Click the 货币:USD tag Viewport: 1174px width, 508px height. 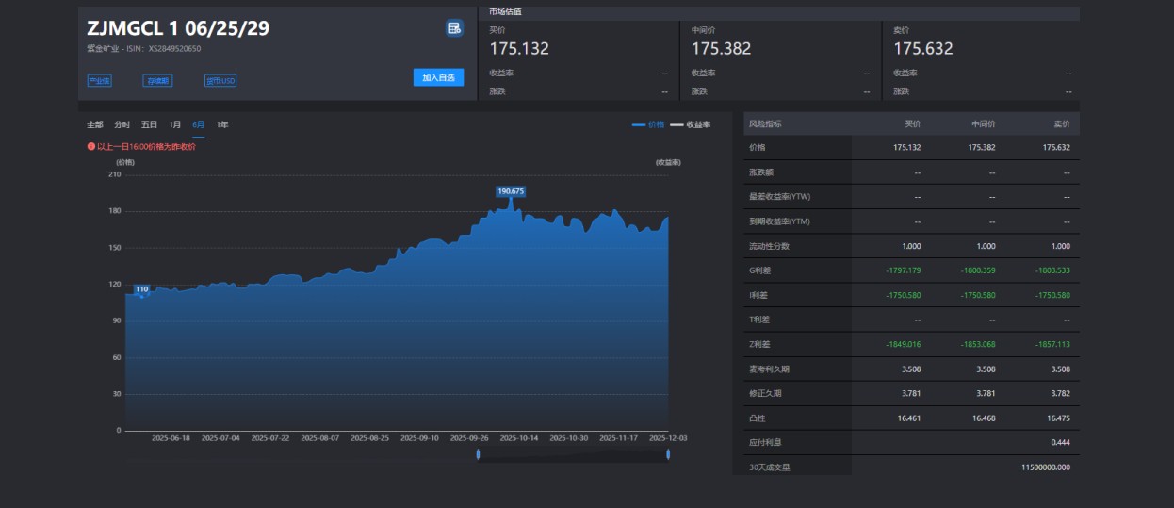(x=220, y=81)
